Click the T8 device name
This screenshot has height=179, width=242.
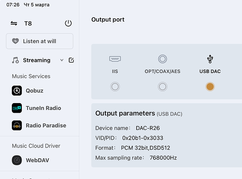coord(28,24)
